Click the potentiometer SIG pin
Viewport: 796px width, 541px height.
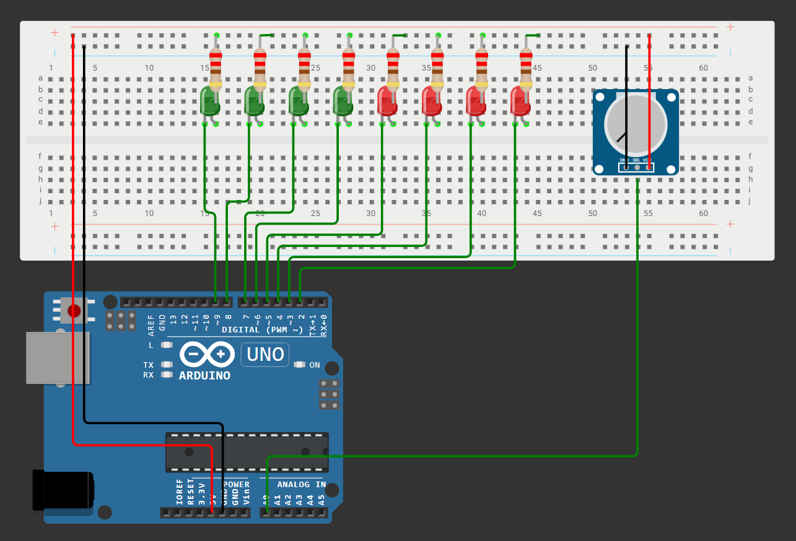(637, 167)
